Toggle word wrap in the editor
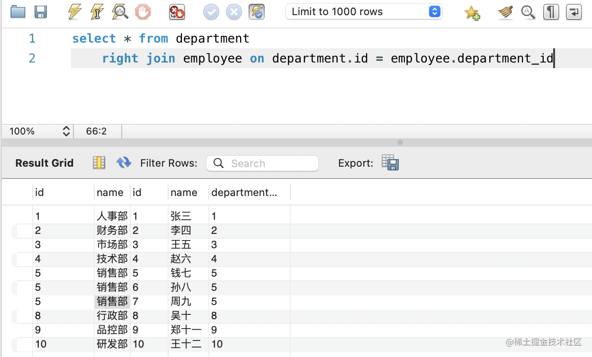The width and height of the screenshot is (592, 357). point(574,12)
